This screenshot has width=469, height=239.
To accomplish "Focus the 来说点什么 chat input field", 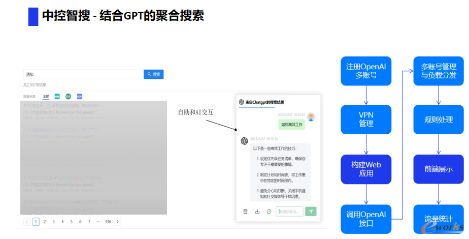I will [x=289, y=212].
